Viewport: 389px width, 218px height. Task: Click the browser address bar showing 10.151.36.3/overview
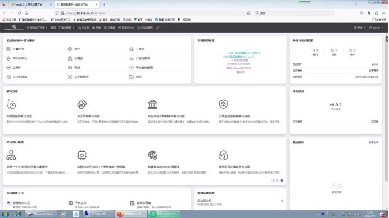click(154, 13)
